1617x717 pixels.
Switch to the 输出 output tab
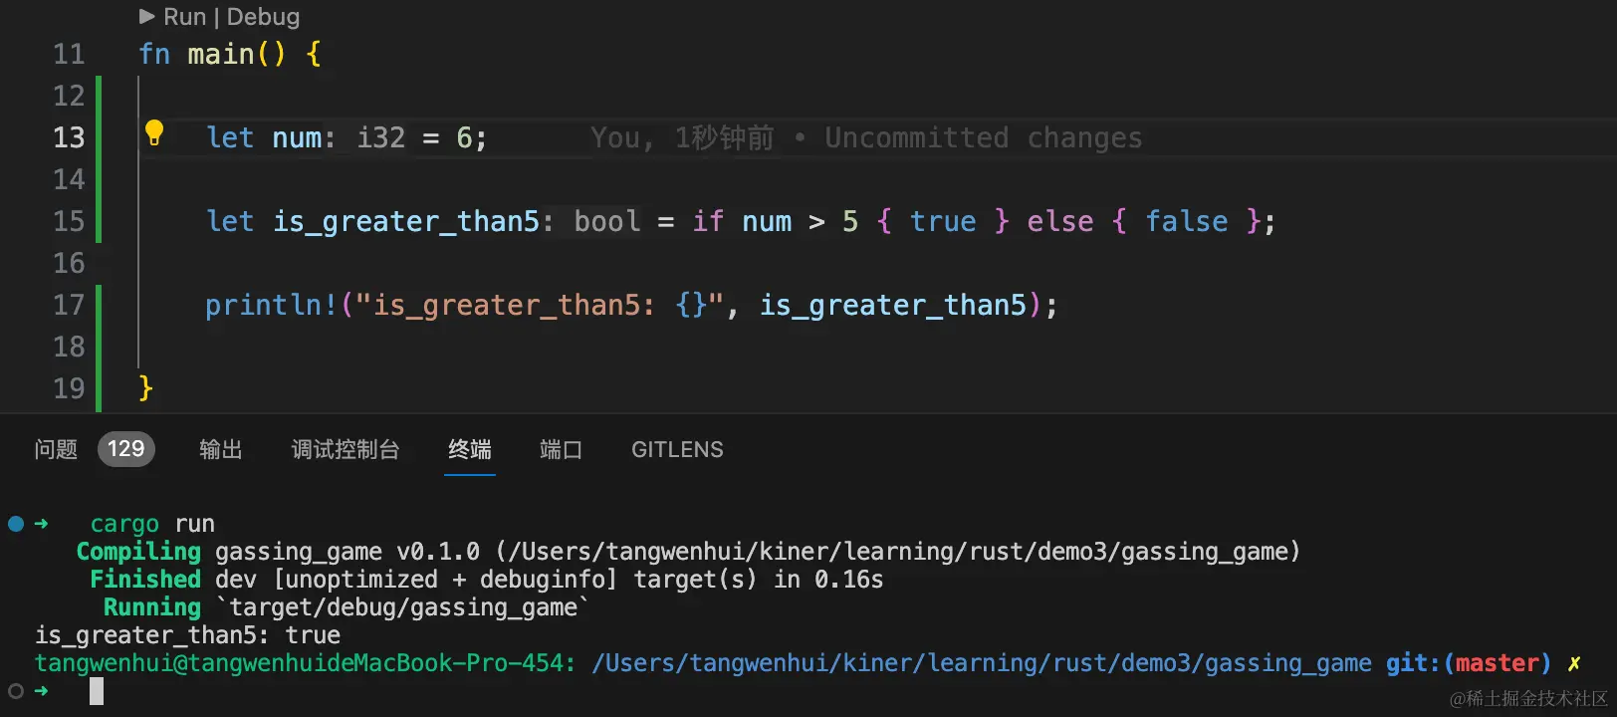(x=220, y=449)
